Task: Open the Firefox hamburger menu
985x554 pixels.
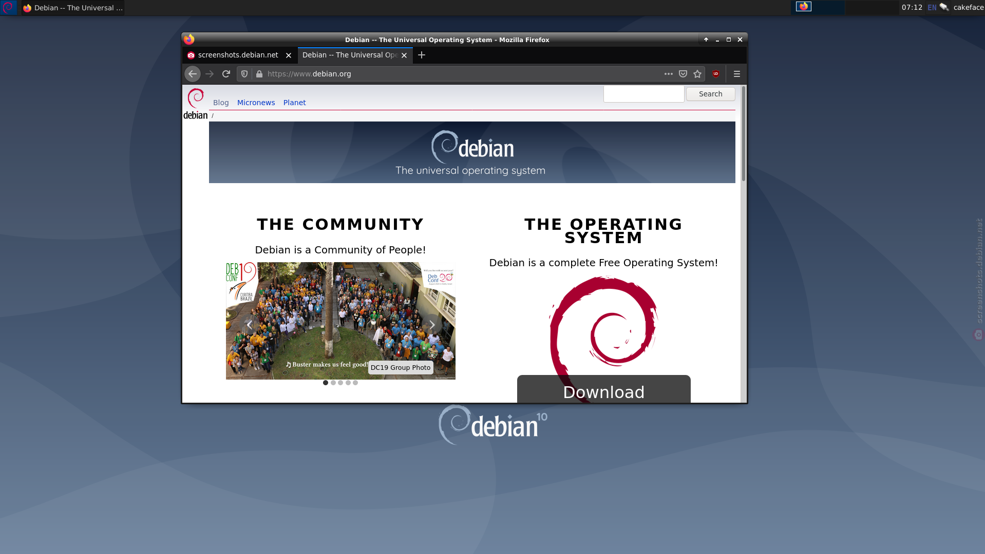Action: click(x=737, y=74)
